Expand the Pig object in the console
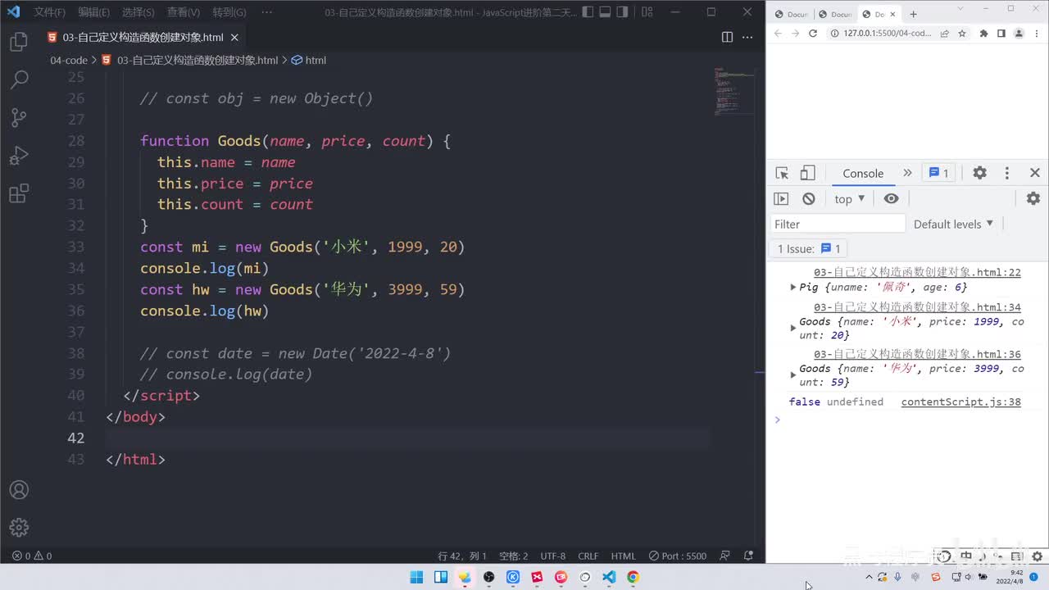The height and width of the screenshot is (590, 1049). (x=792, y=287)
